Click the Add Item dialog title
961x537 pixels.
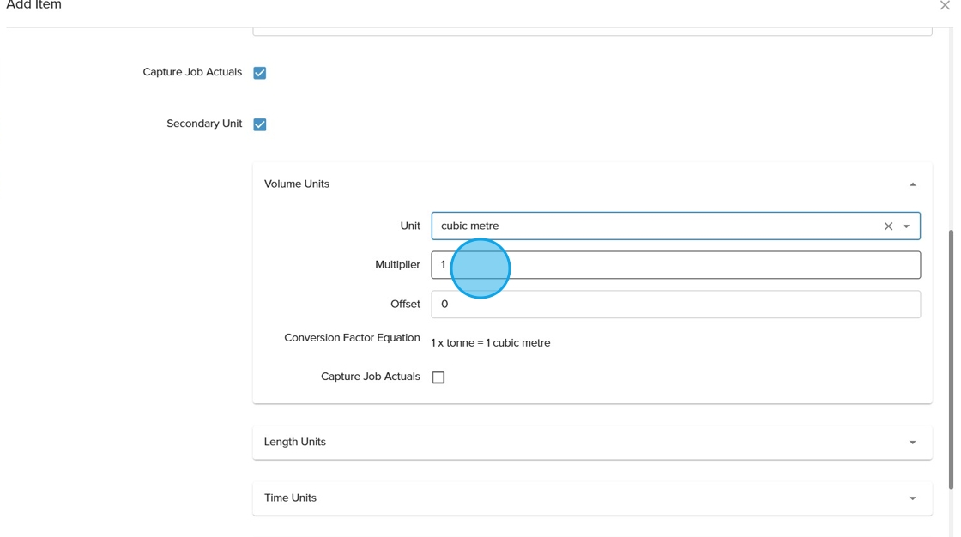point(34,6)
